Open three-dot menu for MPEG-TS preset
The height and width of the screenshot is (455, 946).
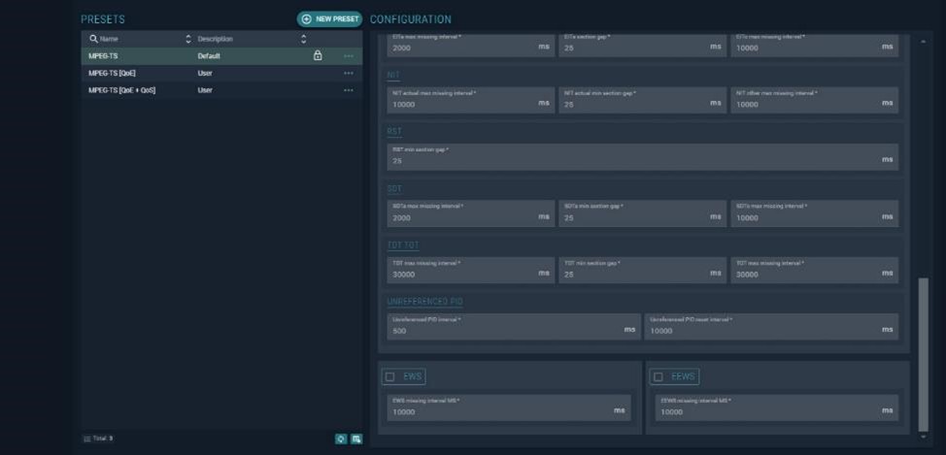coord(348,56)
